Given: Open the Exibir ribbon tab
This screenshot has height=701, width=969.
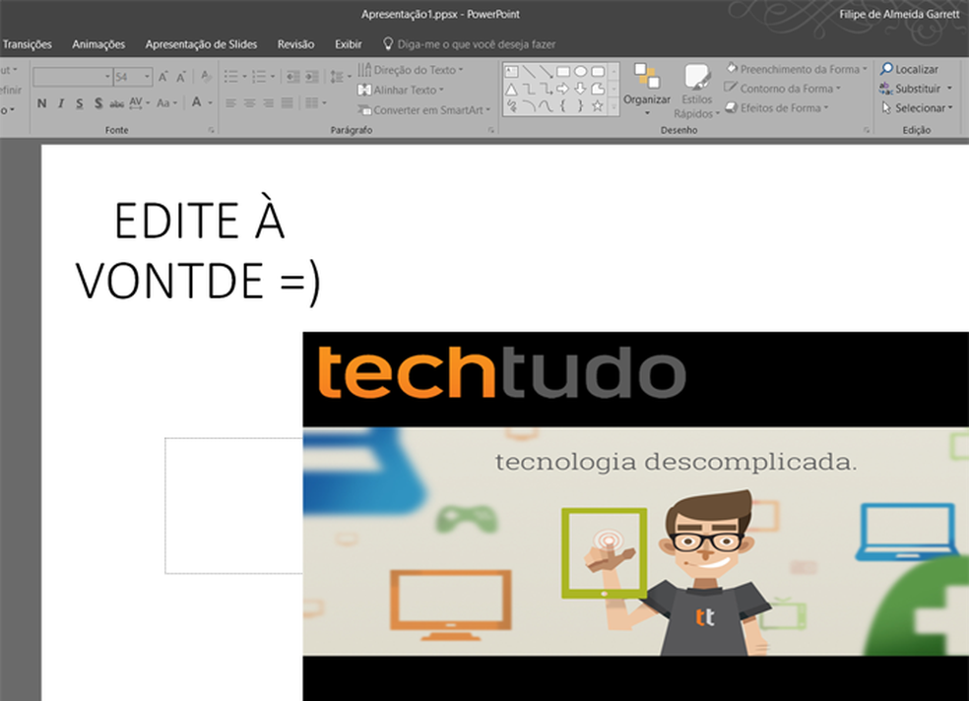Looking at the screenshot, I should point(348,44).
